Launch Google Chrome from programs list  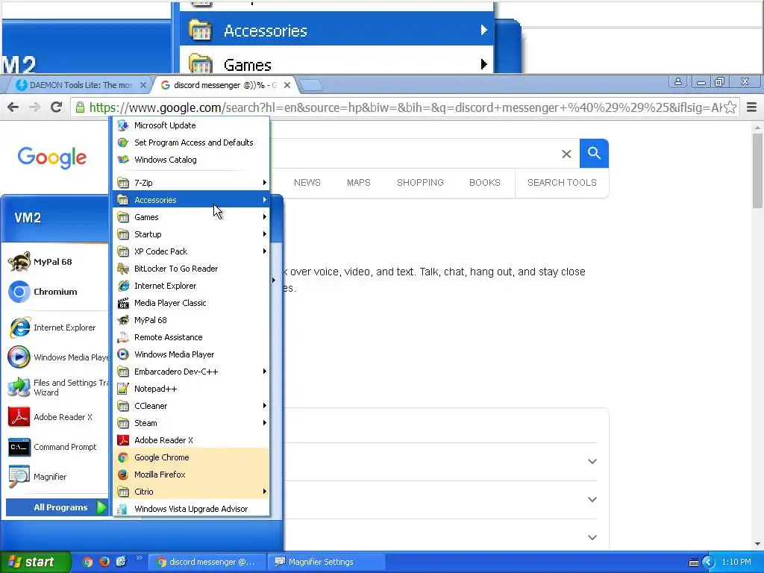tap(191, 457)
